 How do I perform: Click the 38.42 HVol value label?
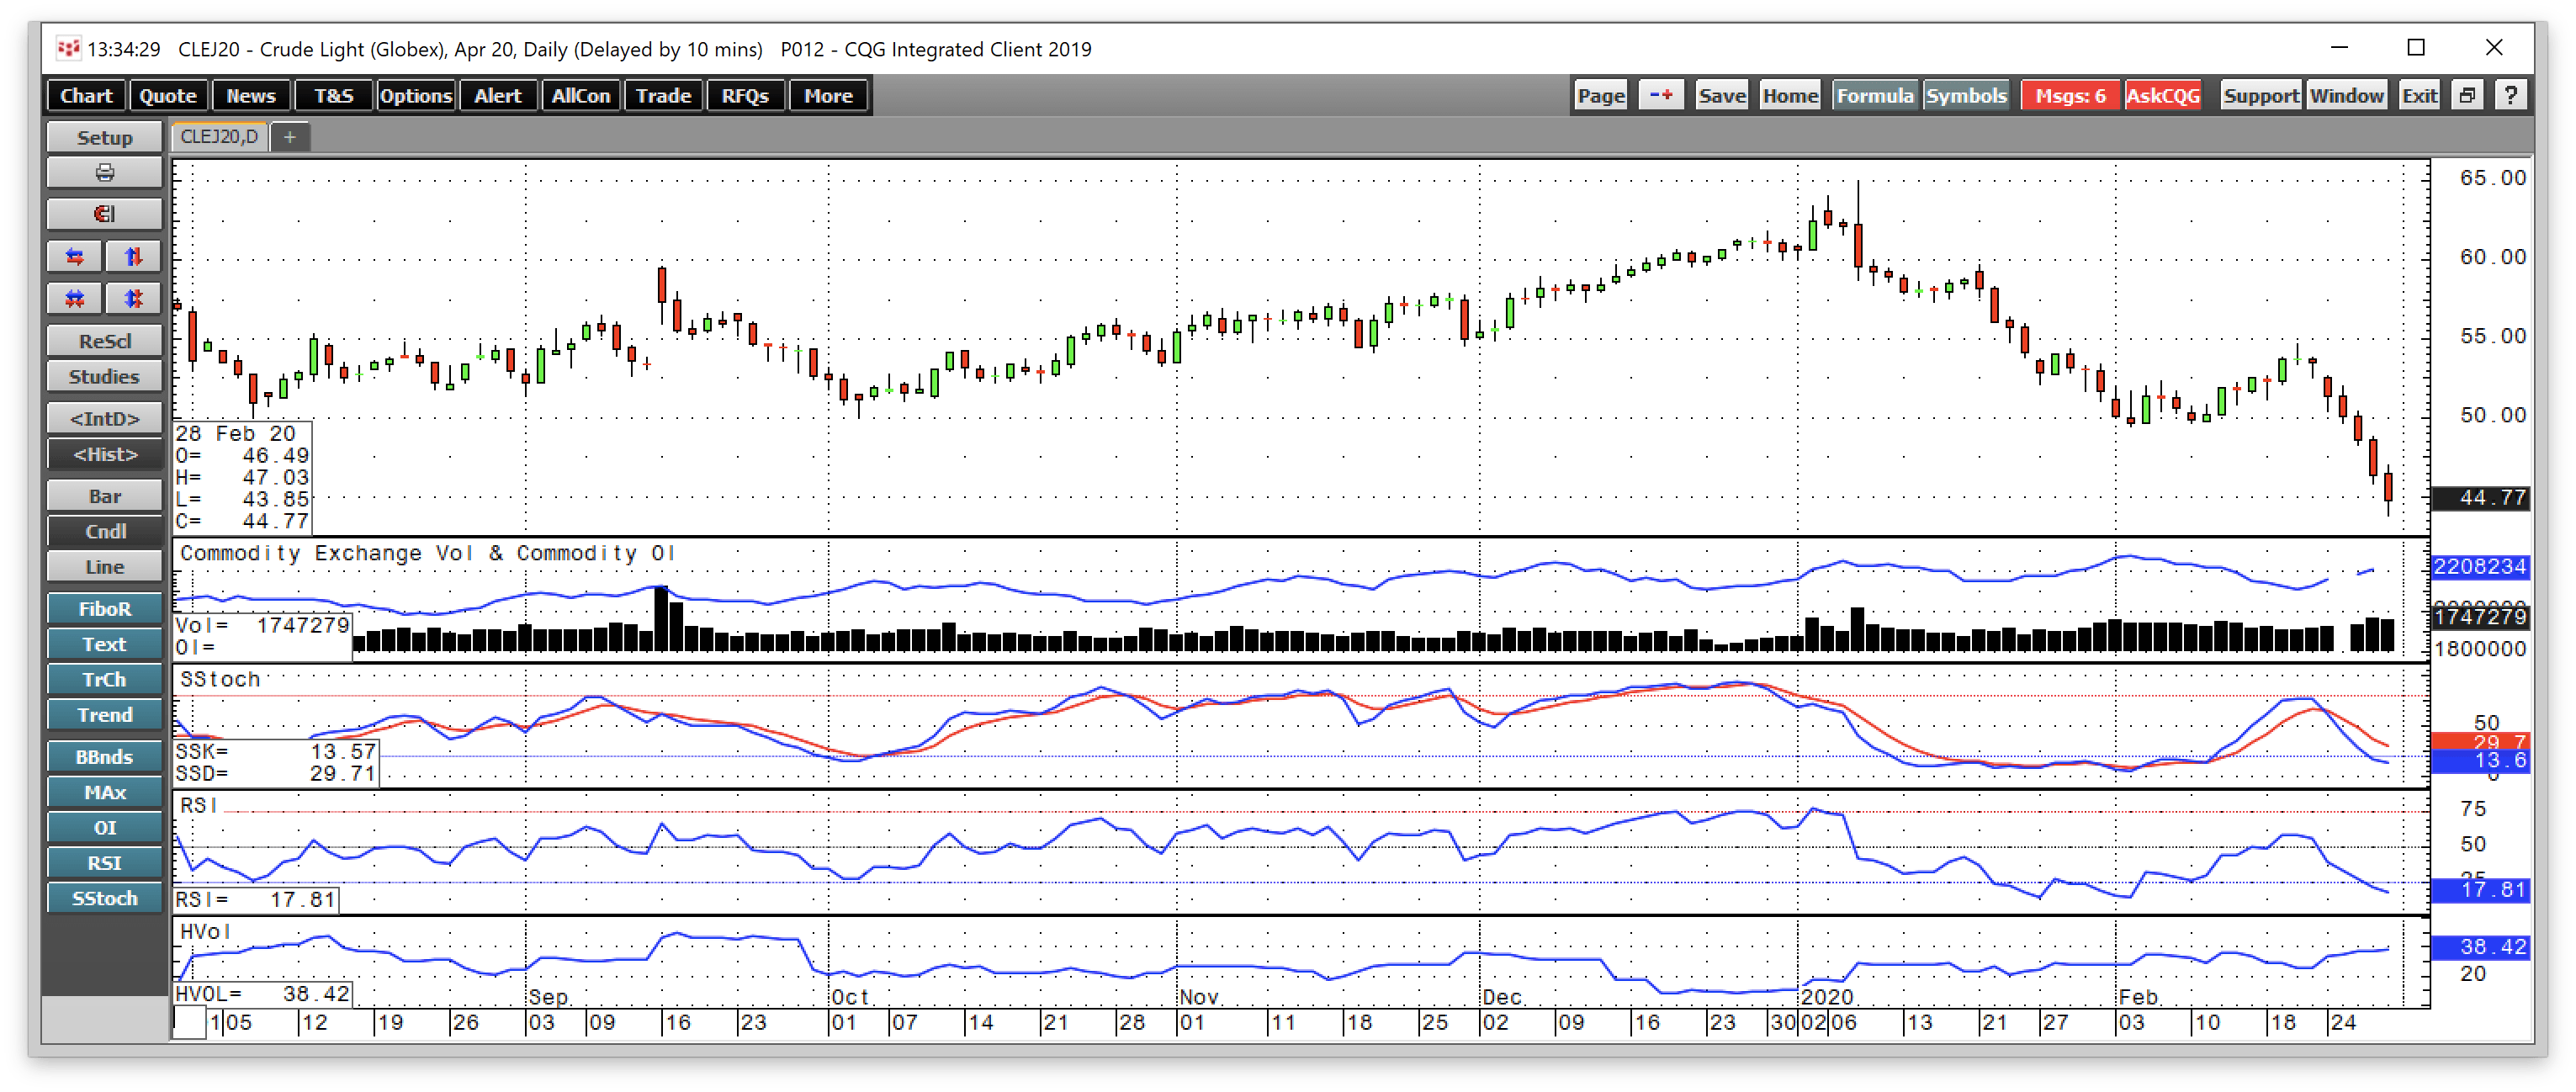click(2480, 946)
